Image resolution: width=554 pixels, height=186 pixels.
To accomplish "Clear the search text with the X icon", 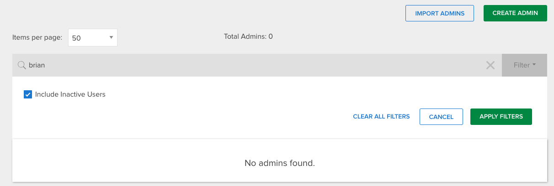I will pos(490,65).
